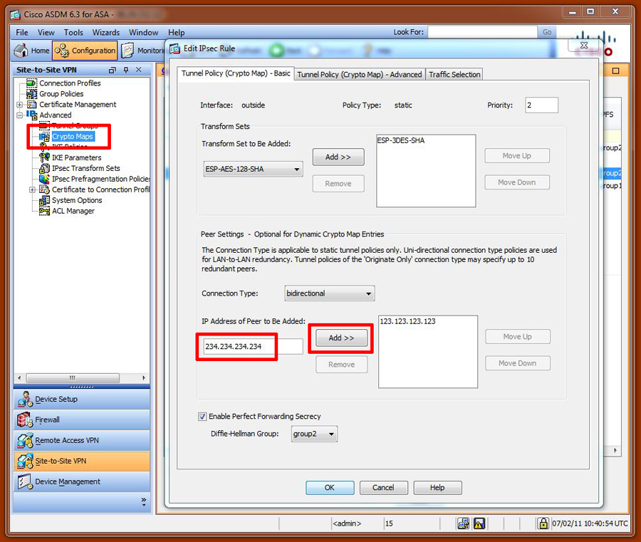Expand Certificate to Connection Profile node
641x542 pixels.
[32, 189]
